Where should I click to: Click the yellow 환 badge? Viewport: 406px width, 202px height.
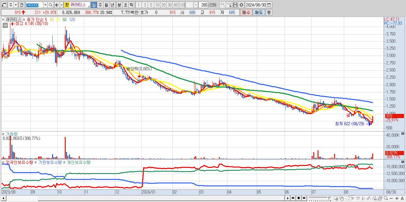tap(67, 5)
